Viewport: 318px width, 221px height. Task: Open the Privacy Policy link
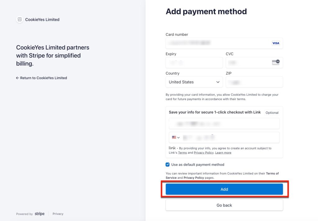tap(204, 152)
